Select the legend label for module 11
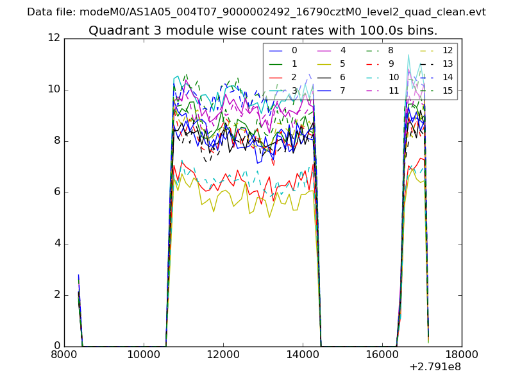Screen dimensions: 513x385 (394, 90)
